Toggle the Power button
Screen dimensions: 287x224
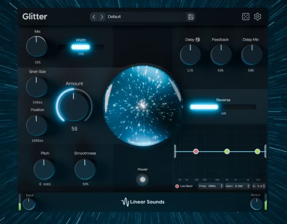143,179
